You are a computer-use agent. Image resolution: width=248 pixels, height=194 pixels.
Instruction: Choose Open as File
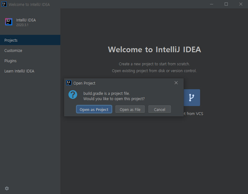coord(130,109)
